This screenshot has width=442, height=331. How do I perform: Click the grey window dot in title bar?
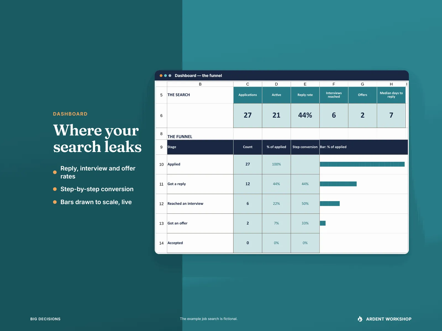click(170, 76)
